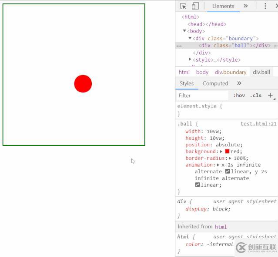Click the element.style rule block

pos(227,110)
